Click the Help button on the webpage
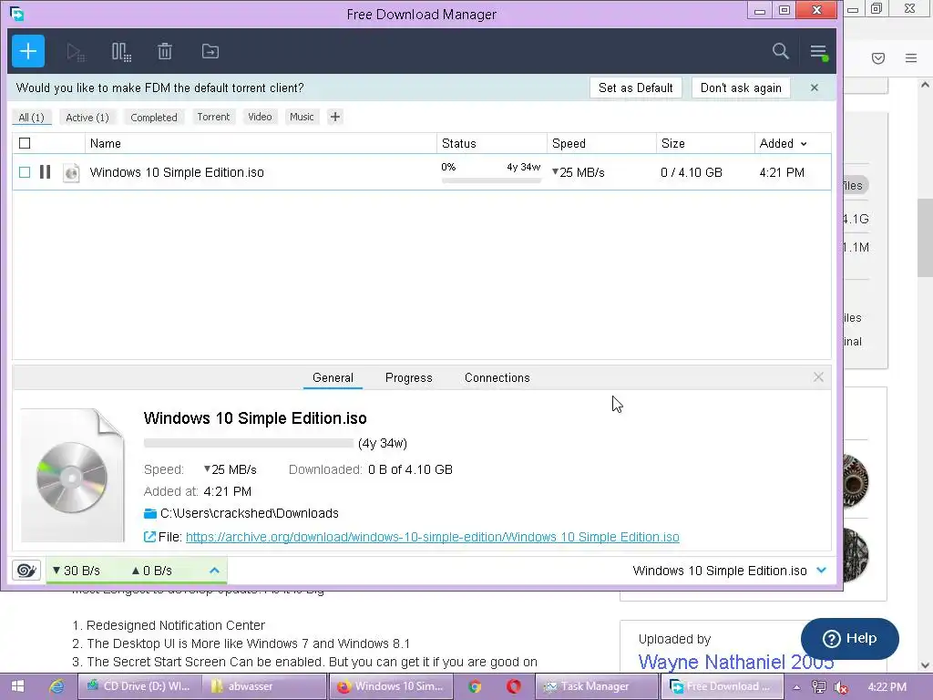This screenshot has width=933, height=700. (x=849, y=639)
